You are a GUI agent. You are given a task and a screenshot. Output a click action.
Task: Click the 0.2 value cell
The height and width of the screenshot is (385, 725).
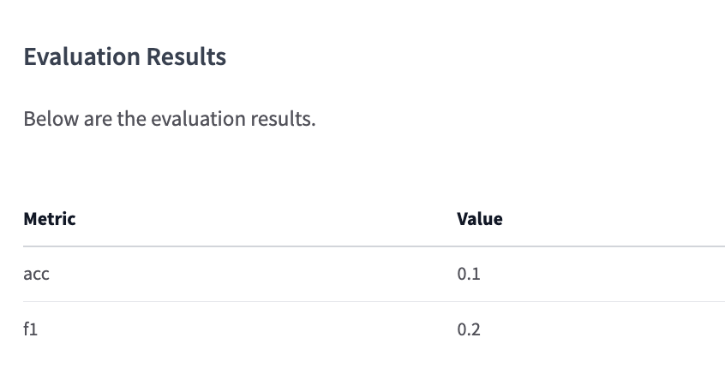point(469,329)
